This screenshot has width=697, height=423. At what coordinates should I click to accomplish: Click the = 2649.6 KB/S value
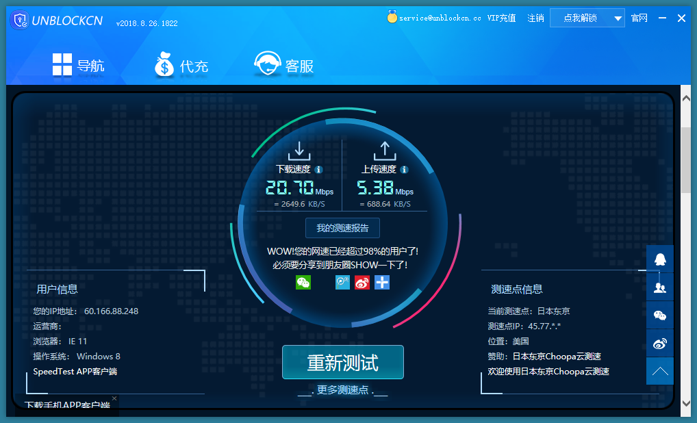coord(300,204)
